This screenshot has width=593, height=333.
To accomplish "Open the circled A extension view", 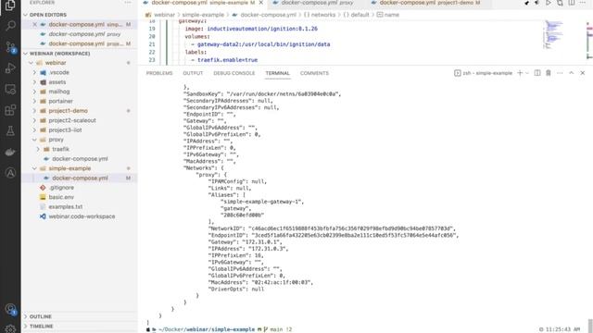I will click(10, 173).
